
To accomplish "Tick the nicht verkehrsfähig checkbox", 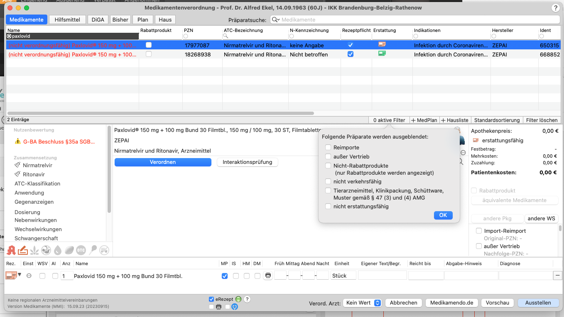I will [328, 181].
